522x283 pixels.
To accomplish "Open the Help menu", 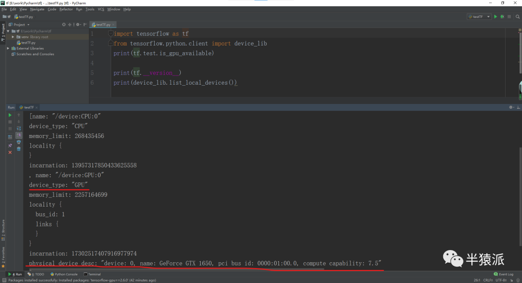I will [127, 9].
